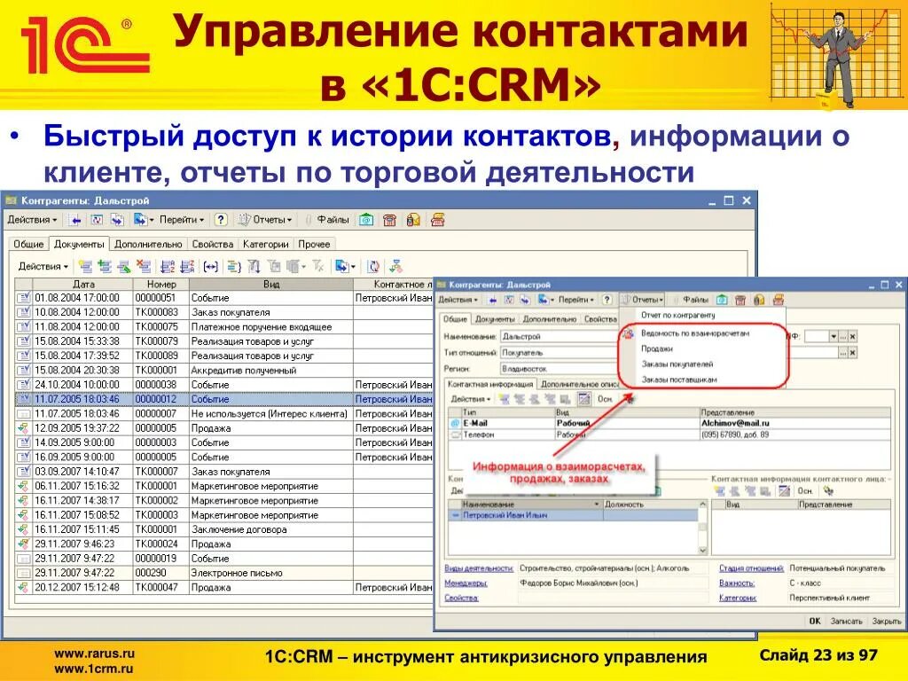This screenshot has height=681, width=908.
Task: Open Действия menu in front window top toolbar
Action: click(458, 300)
